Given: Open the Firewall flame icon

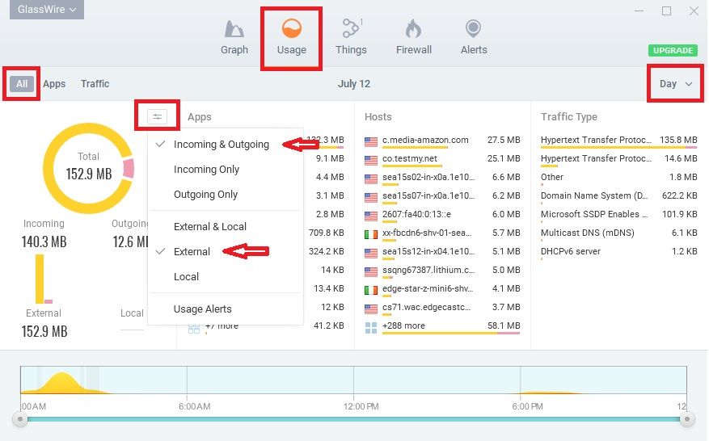Looking at the screenshot, I should click(413, 30).
